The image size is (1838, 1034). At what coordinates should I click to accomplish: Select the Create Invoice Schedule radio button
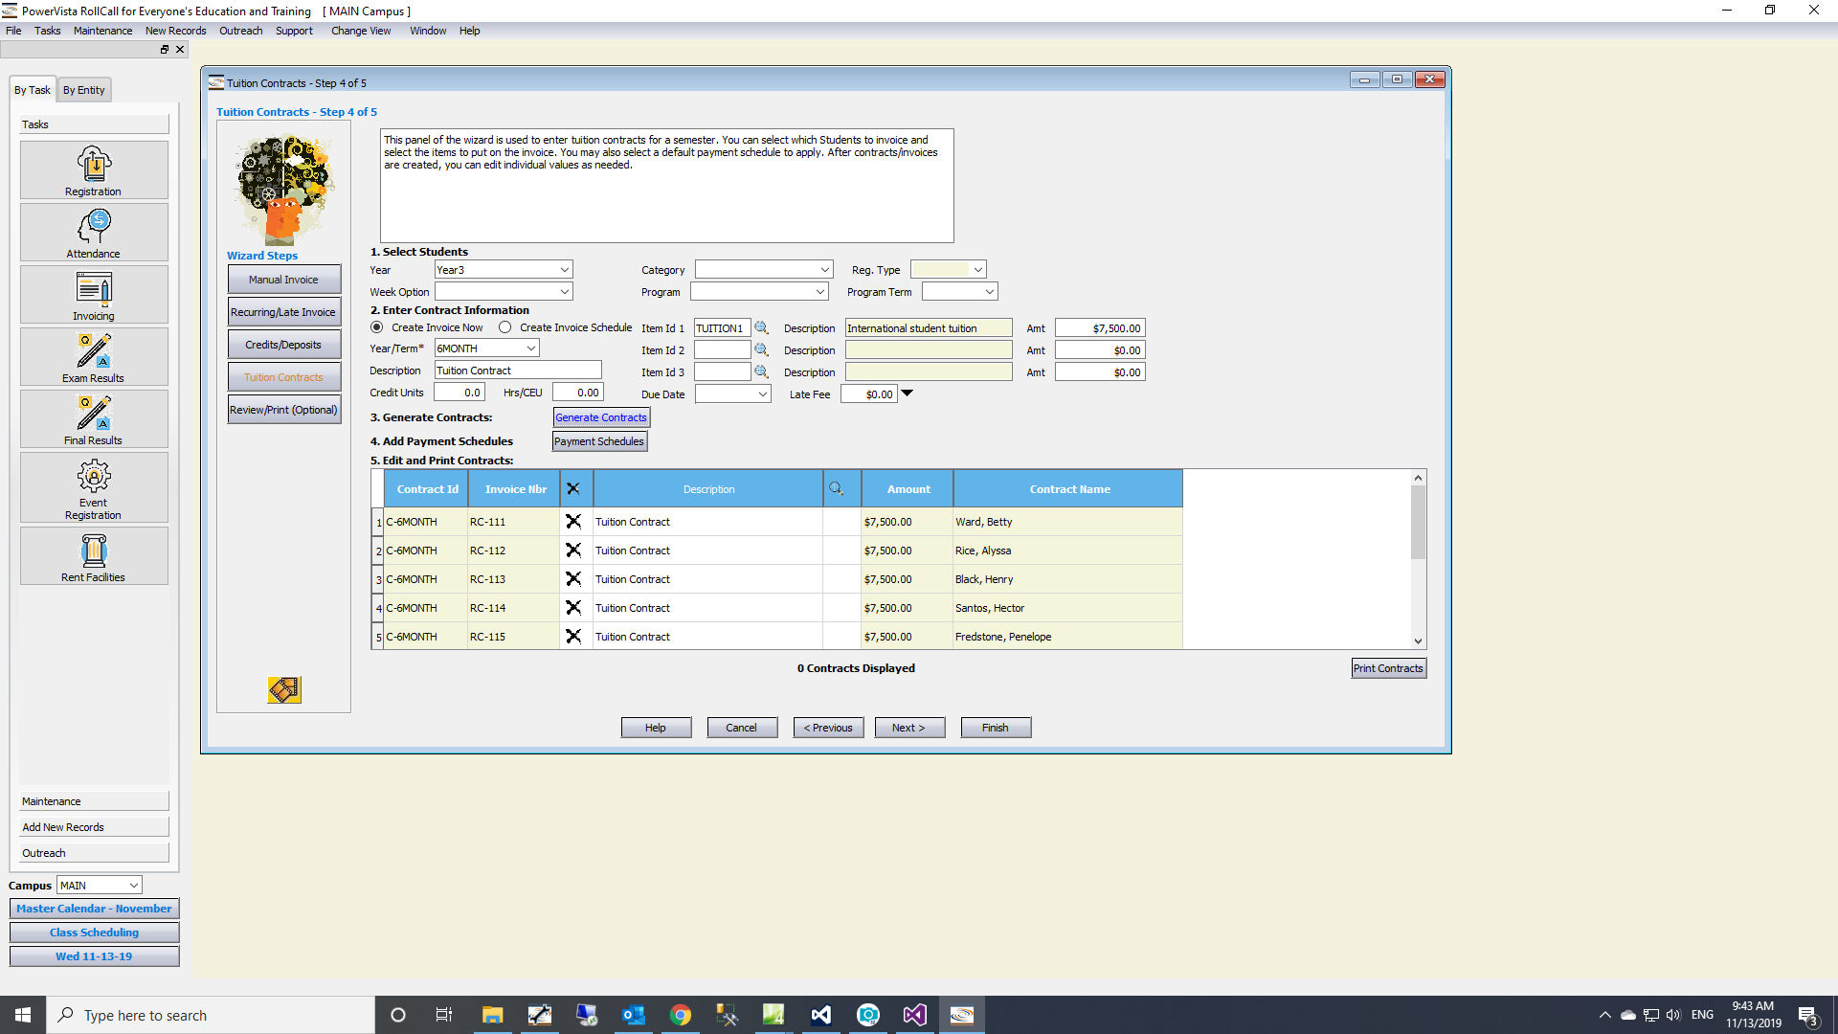point(505,327)
